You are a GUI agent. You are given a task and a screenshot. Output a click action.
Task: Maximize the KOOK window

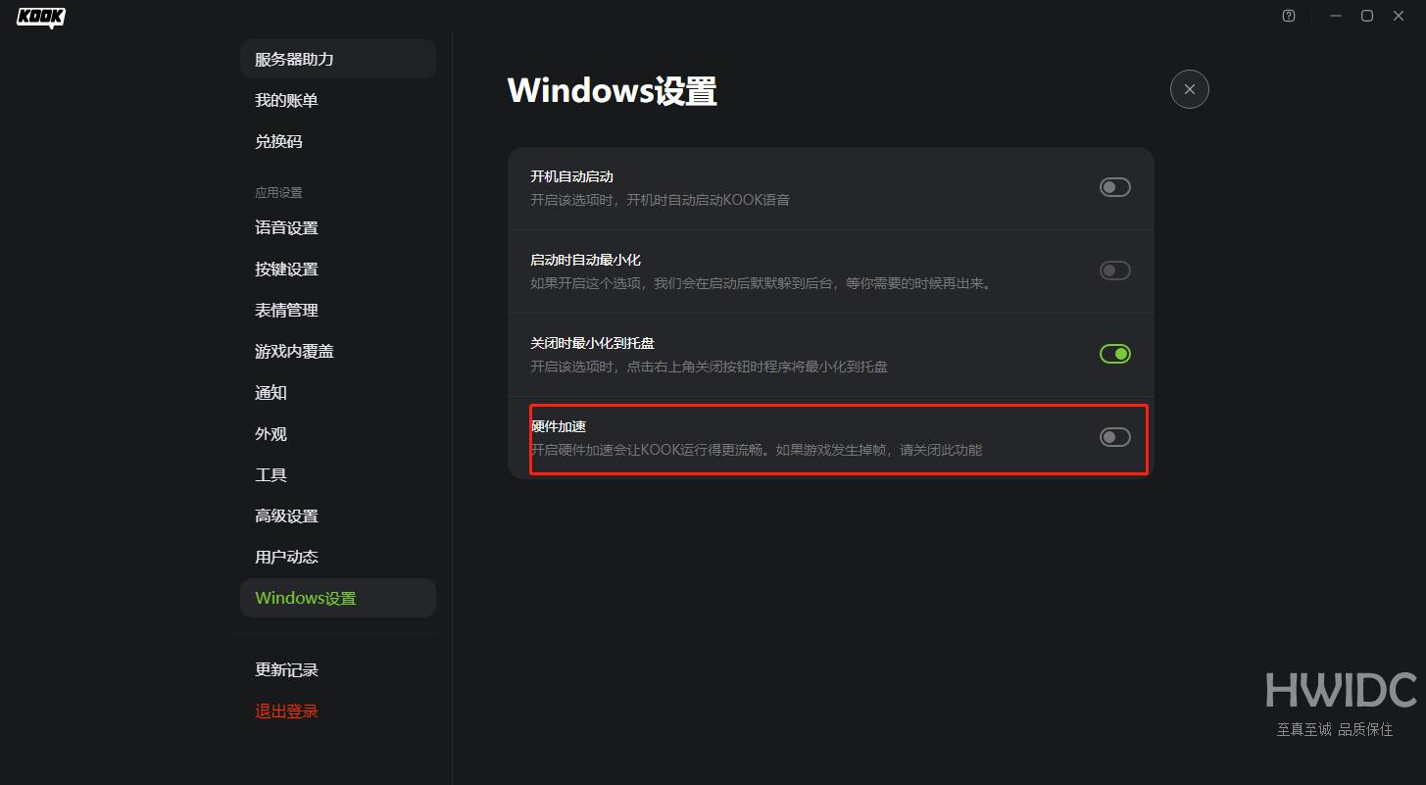(x=1367, y=16)
